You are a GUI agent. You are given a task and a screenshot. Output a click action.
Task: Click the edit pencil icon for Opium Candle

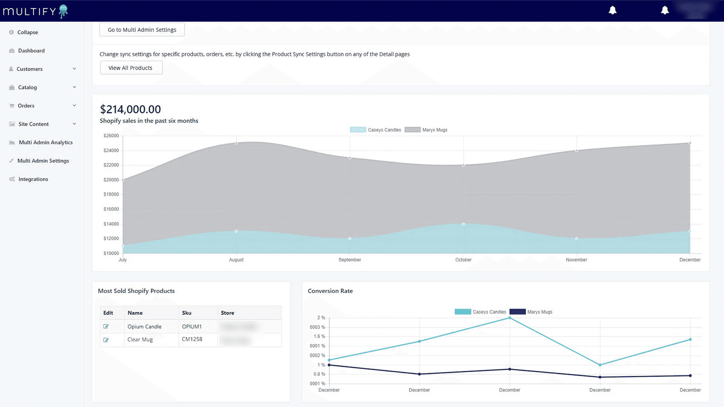(x=107, y=326)
